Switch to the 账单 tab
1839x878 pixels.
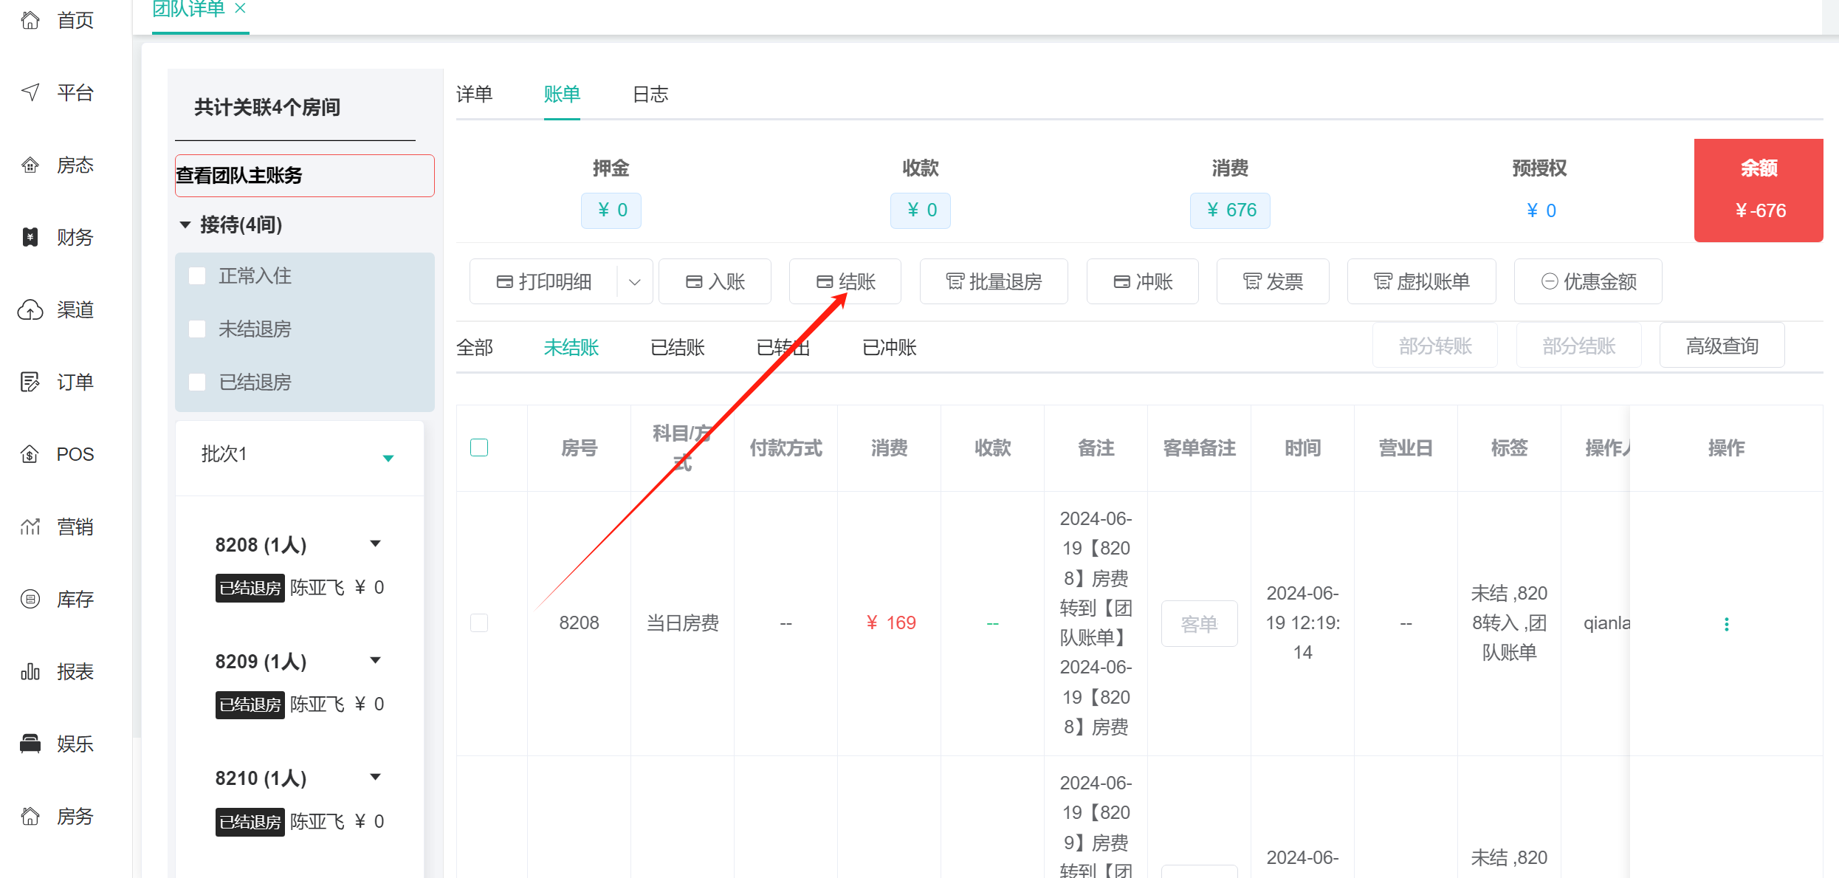[x=562, y=94]
